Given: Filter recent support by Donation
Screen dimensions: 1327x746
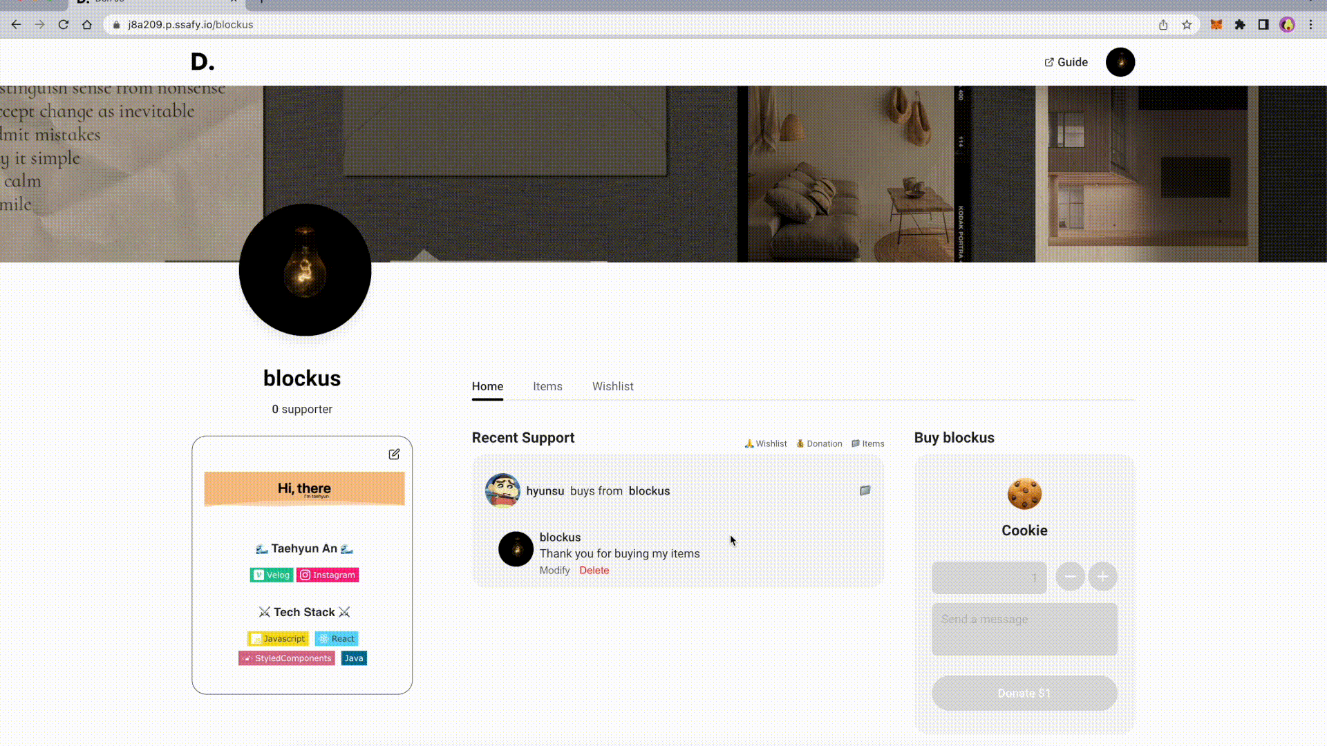Looking at the screenshot, I should (819, 443).
